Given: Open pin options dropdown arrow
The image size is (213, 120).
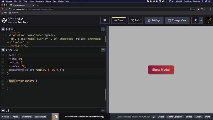Looking at the screenshot, I should [x=201, y=20].
